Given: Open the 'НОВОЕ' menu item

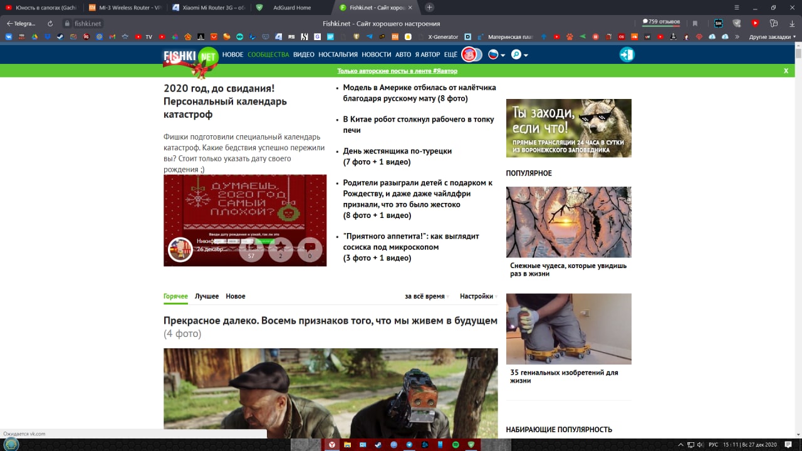Looking at the screenshot, I should click(232, 54).
